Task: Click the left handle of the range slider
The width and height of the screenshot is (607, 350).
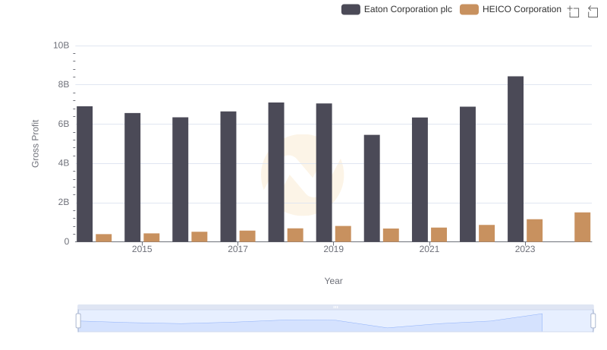Action: (78, 321)
